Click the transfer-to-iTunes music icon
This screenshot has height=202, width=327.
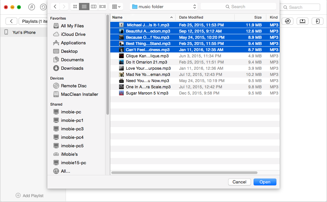point(288,21)
